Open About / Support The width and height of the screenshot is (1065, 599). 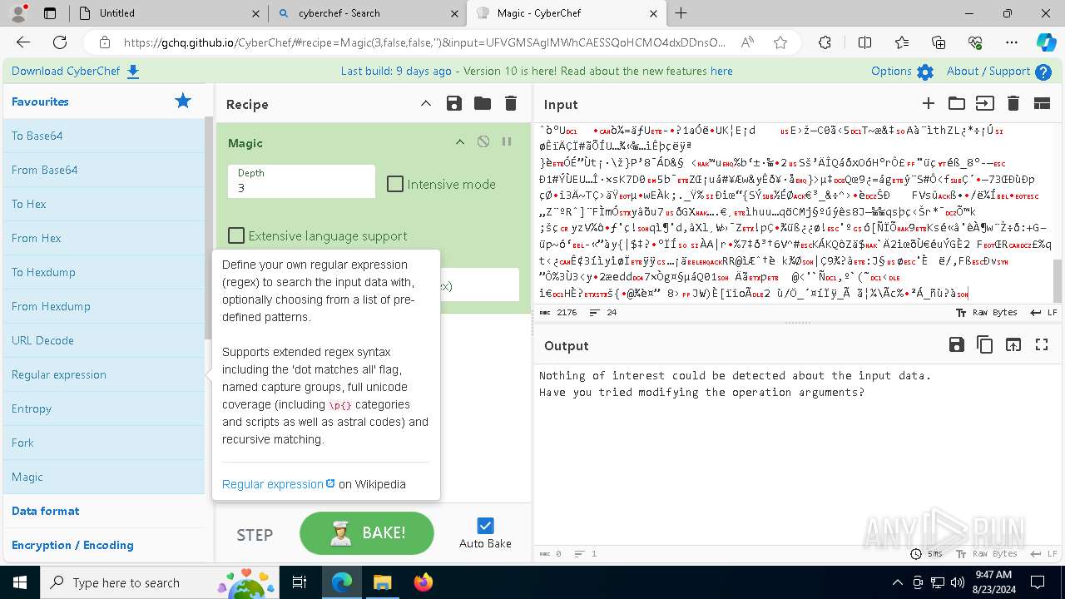999,72
